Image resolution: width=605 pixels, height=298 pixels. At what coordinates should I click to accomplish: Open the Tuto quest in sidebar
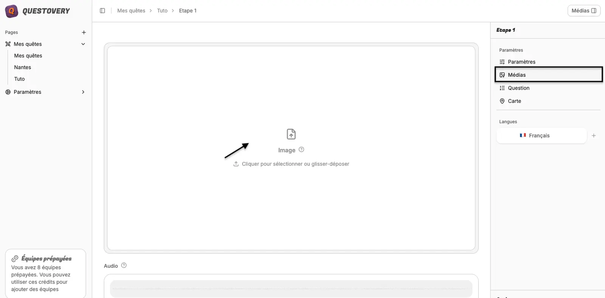pos(19,79)
